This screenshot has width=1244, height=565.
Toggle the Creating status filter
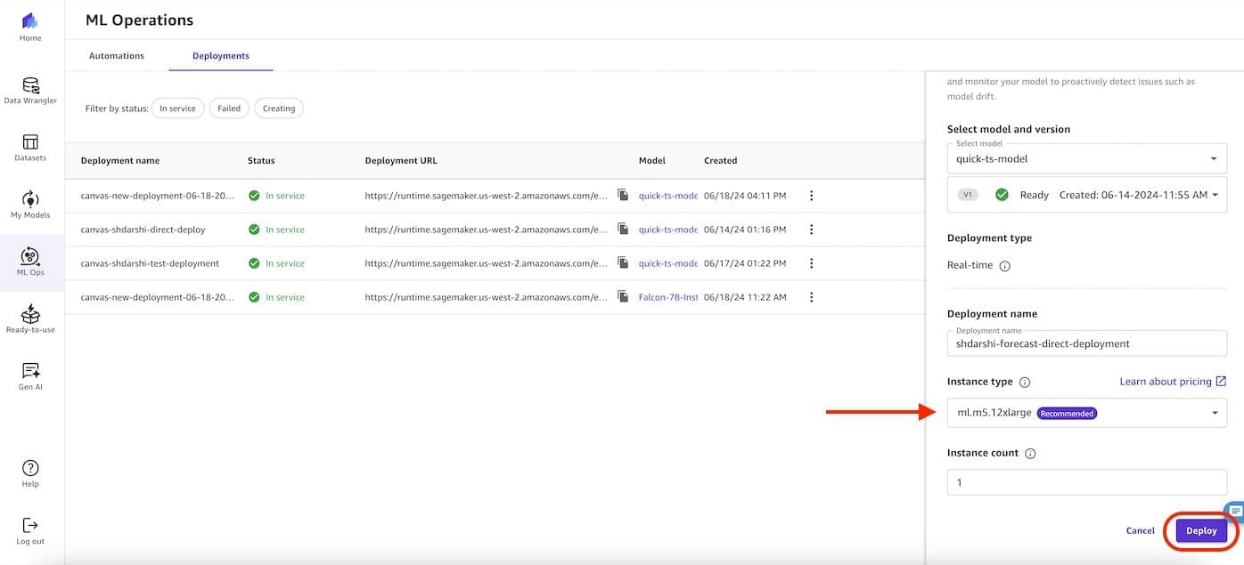tap(278, 108)
